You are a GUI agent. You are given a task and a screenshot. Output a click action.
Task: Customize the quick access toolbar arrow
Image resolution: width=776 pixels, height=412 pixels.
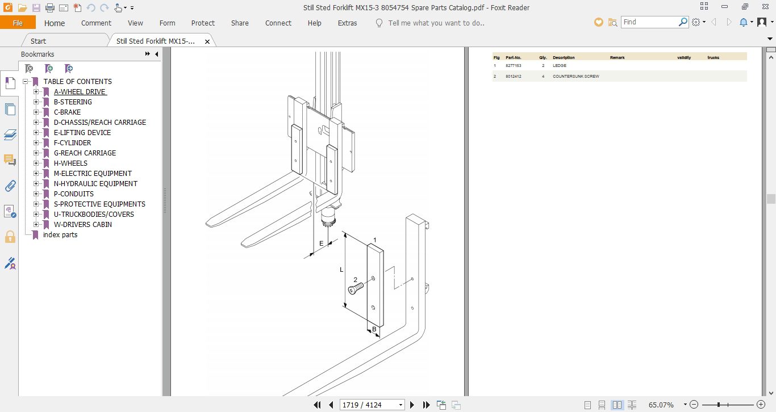pyautogui.click(x=132, y=8)
